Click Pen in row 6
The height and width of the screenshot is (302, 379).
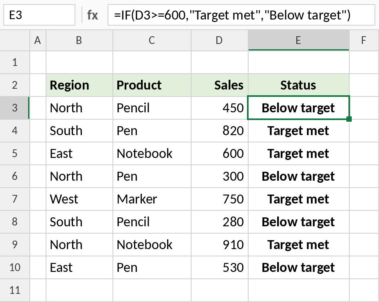point(152,176)
